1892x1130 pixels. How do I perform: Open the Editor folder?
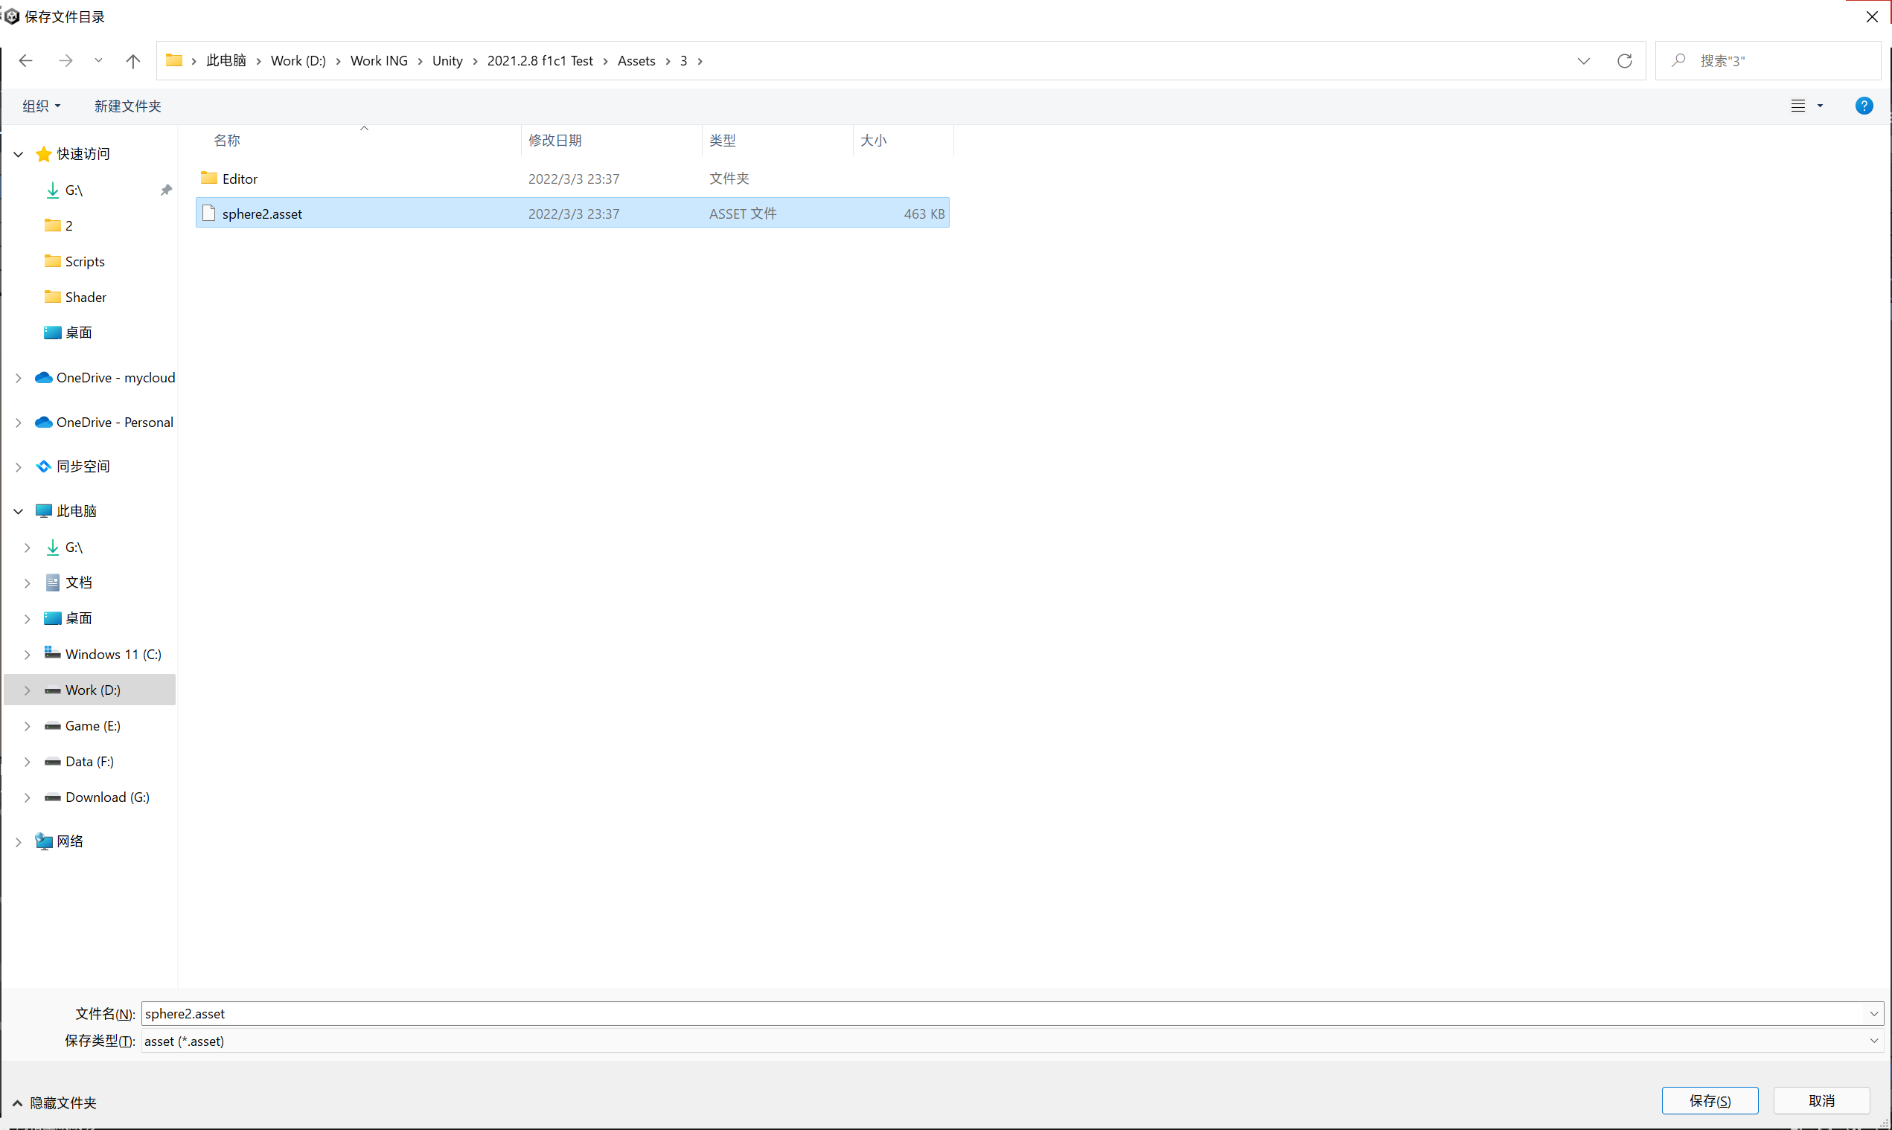[239, 179]
